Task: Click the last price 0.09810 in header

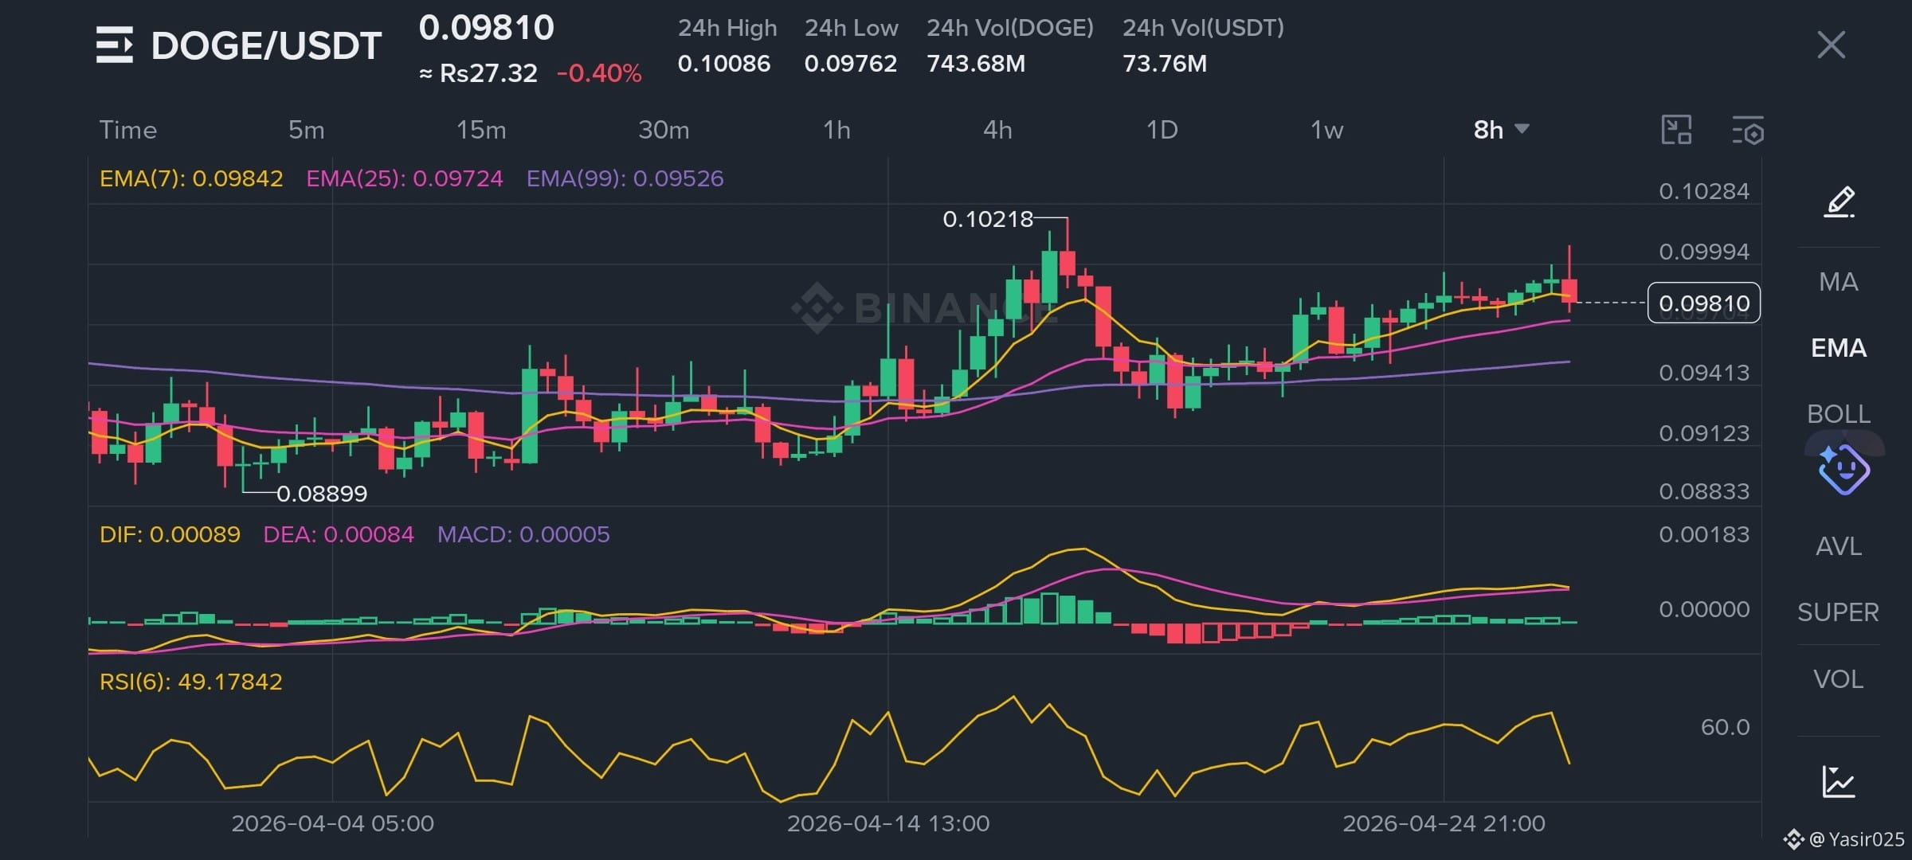Action: click(x=486, y=28)
